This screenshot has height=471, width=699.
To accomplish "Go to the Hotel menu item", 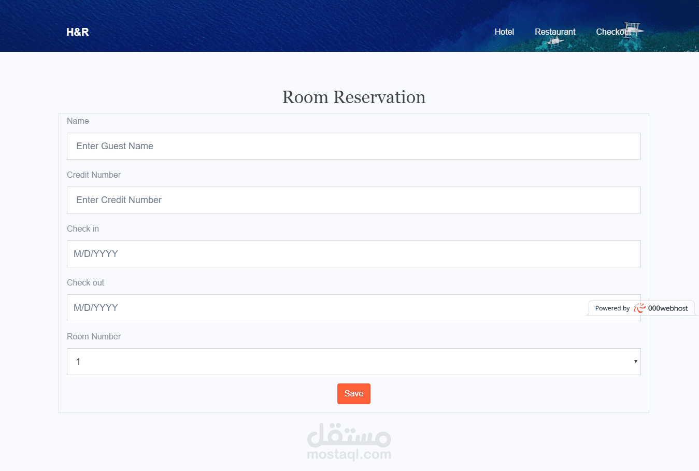I will pos(504,32).
